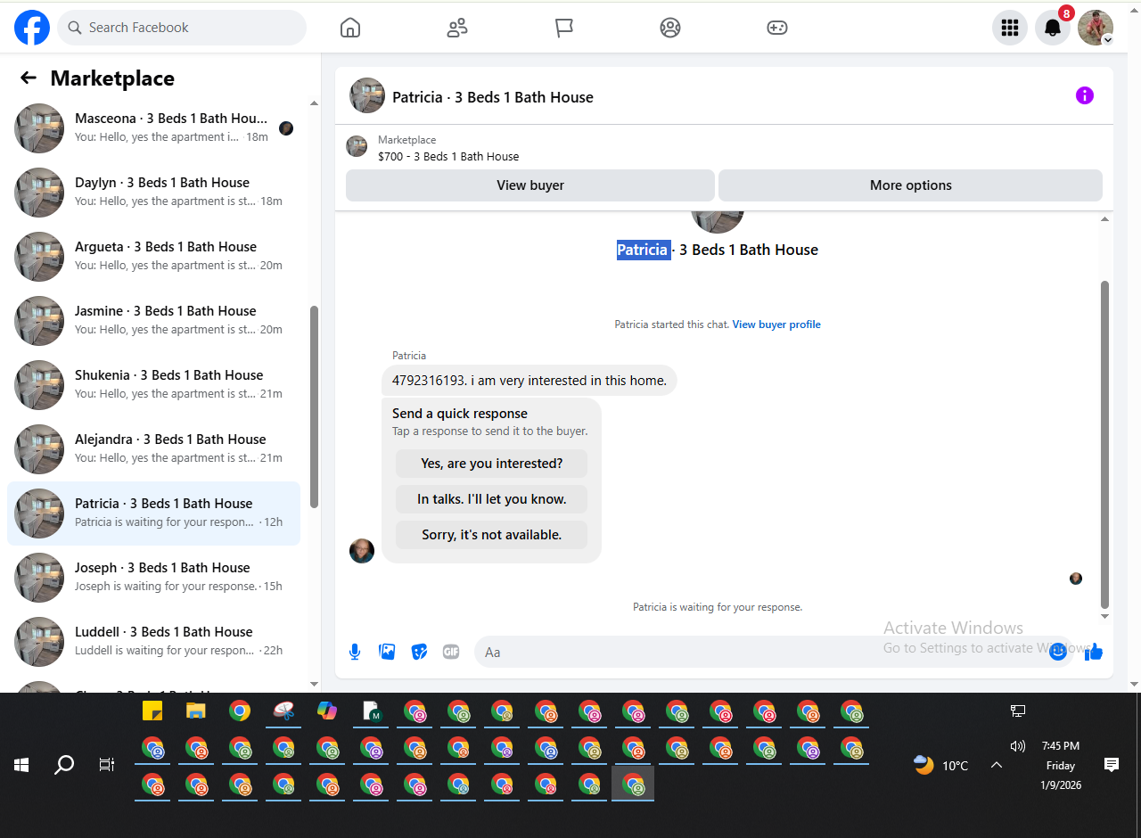Viewport: 1141px width, 838px height.
Task: Send a thumbs-up like
Action: (1094, 652)
